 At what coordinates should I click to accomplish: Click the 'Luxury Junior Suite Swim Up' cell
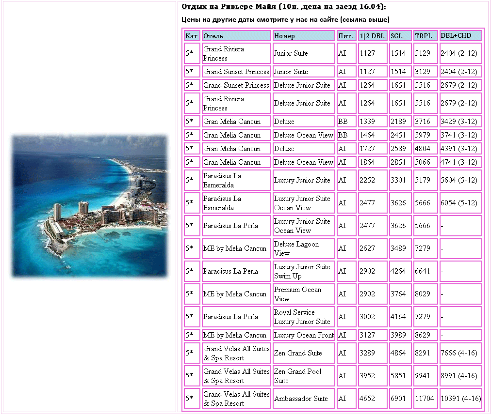pyautogui.click(x=304, y=271)
